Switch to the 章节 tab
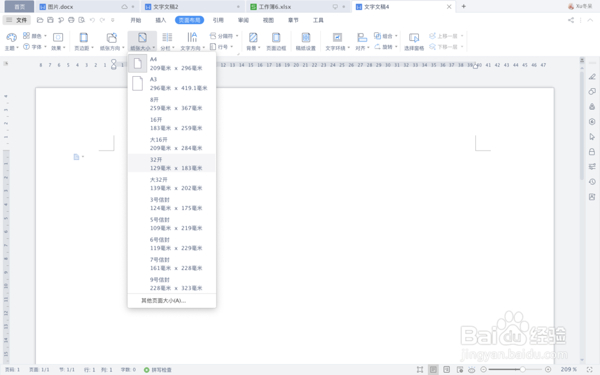Viewport: 600px width, 375px height. [293, 20]
